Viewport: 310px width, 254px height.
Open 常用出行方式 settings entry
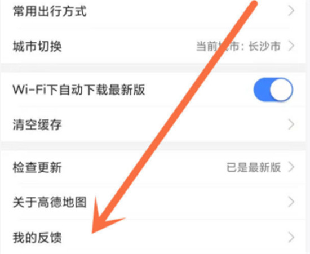154,11
